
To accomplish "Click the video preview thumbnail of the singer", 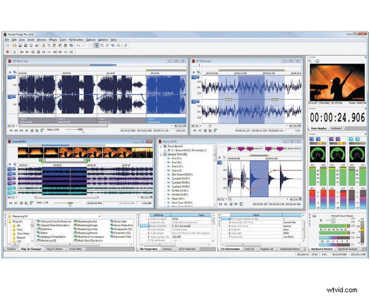I will point(337,83).
